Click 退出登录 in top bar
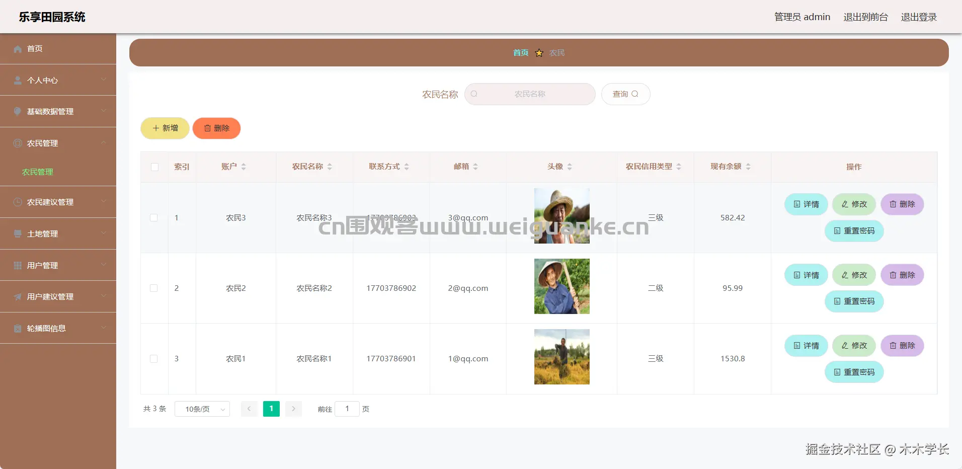This screenshot has width=962, height=469. click(x=919, y=17)
